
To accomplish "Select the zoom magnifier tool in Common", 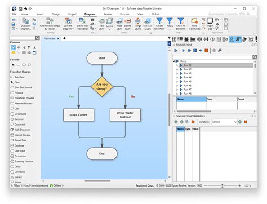I will (x=24, y=47).
